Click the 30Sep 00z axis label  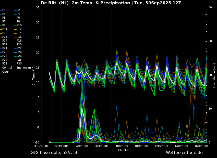point(41,146)
